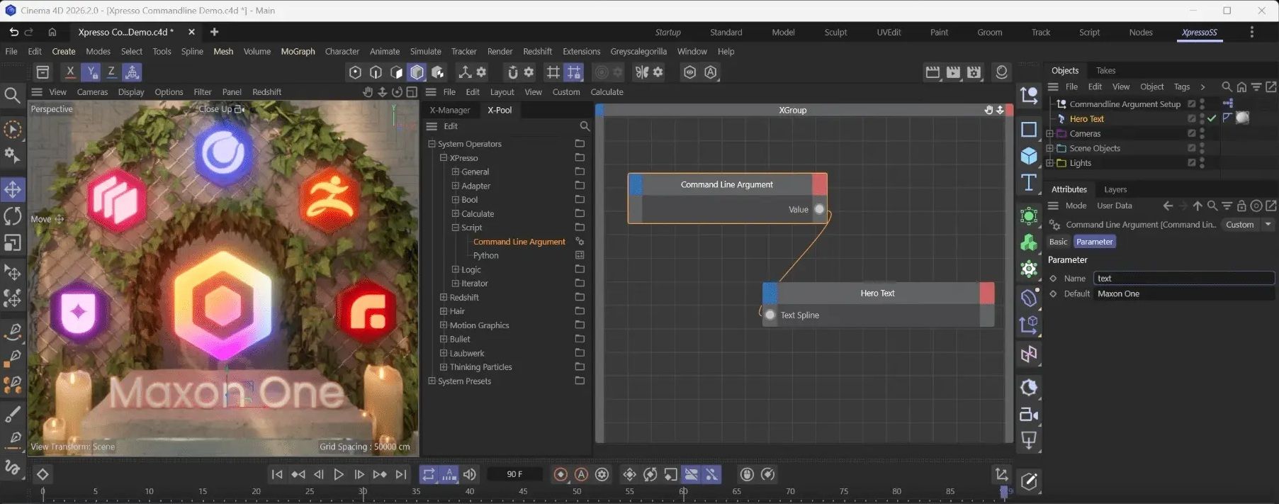This screenshot has width=1279, height=504.
Task: Go to start of animation
Action: click(x=277, y=474)
